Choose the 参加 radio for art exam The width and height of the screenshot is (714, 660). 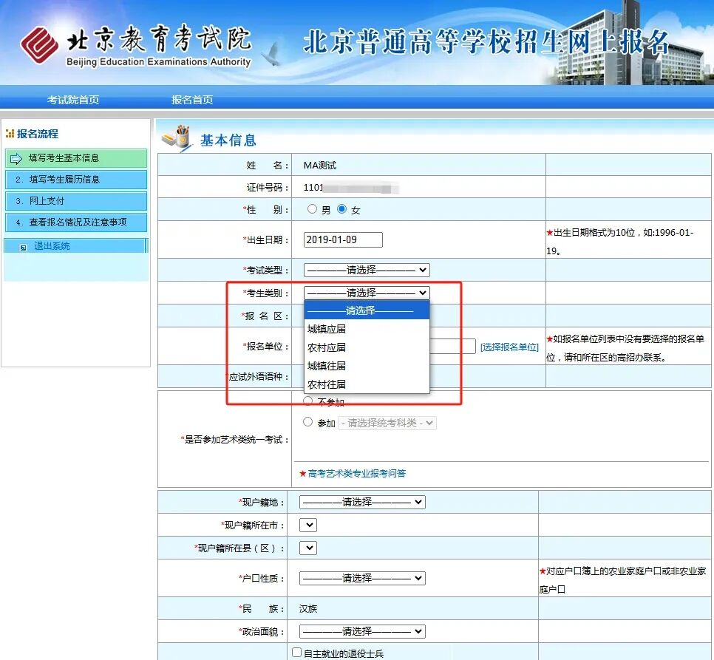point(307,422)
